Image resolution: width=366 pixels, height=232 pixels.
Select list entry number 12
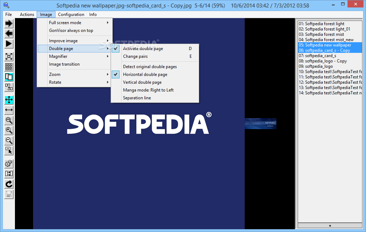pos(330,82)
